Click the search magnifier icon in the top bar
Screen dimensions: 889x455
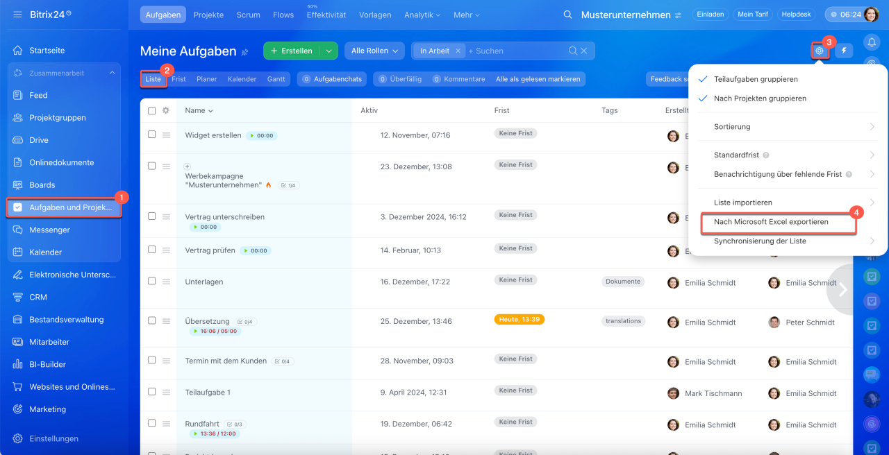[568, 15]
